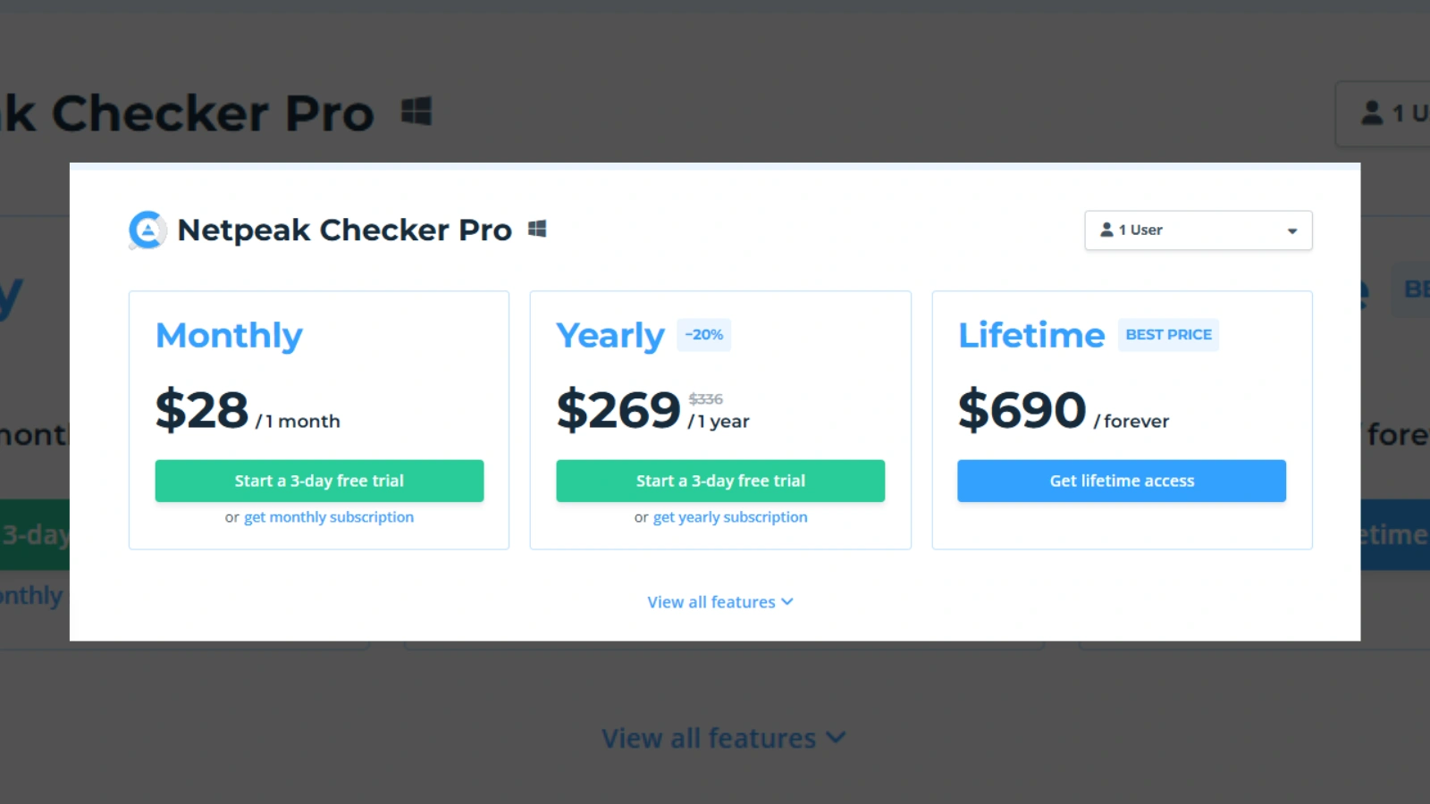Click the large View all features text below the dialog
Image resolution: width=1430 pixels, height=804 pixels.
coord(709,739)
